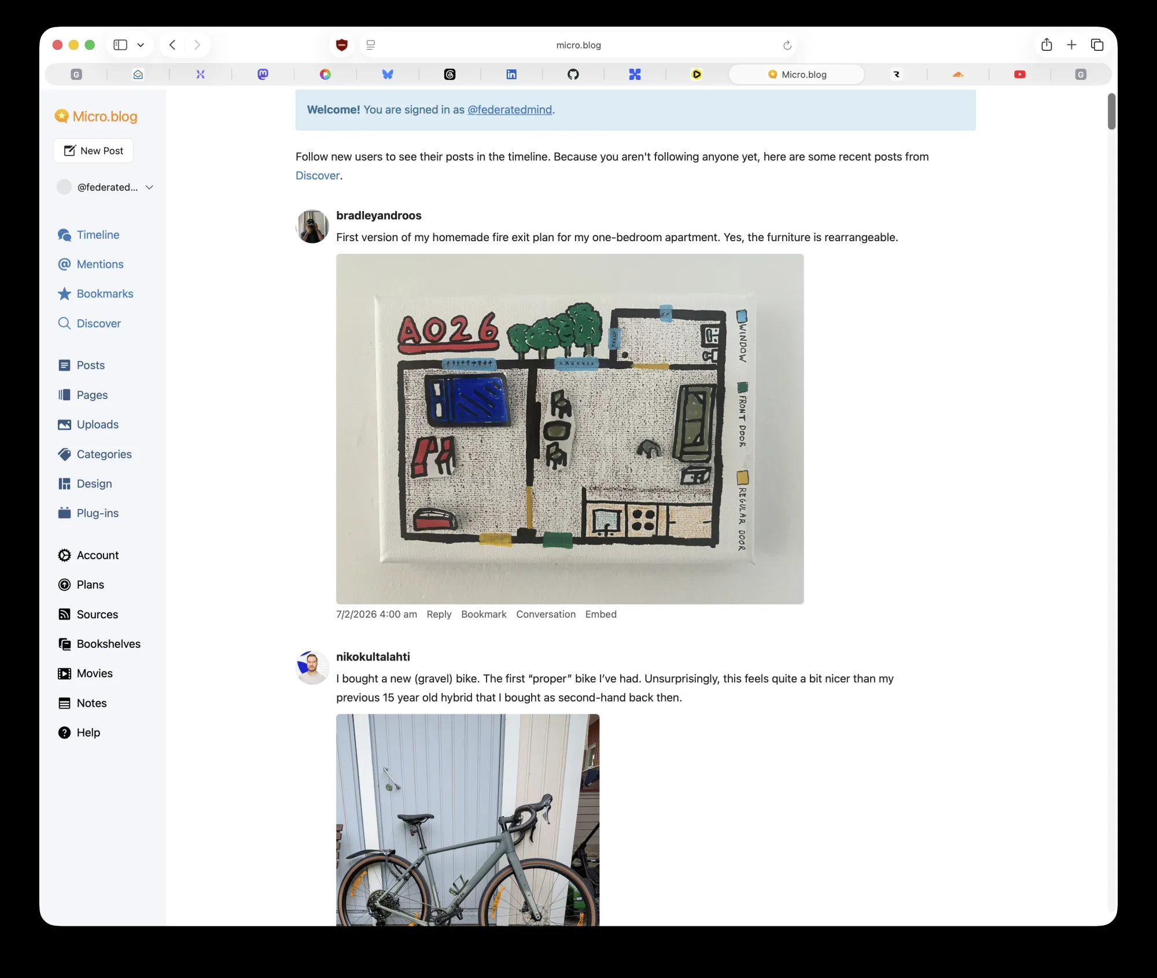Switch to the GitHub tab
Screen dimensions: 1157x978
(573, 74)
